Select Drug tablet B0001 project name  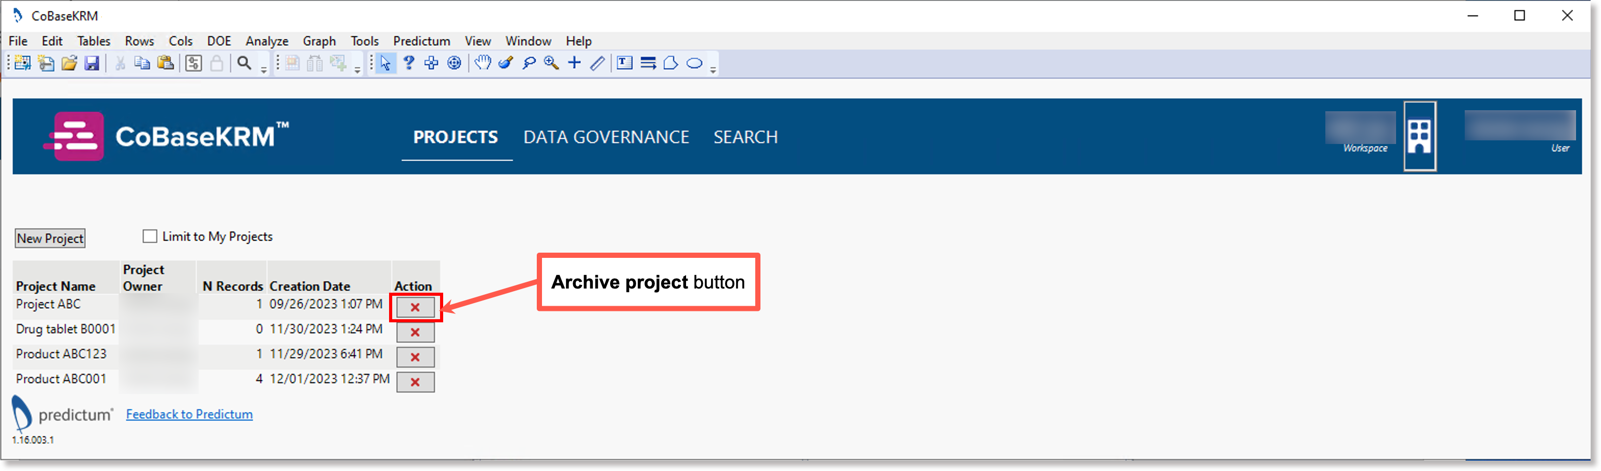point(66,329)
